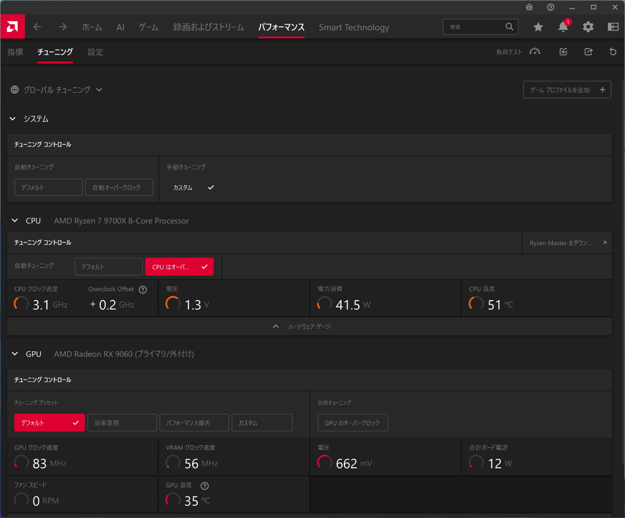Click the GPU のオーバークロック button
The height and width of the screenshot is (518, 625).
tap(352, 423)
